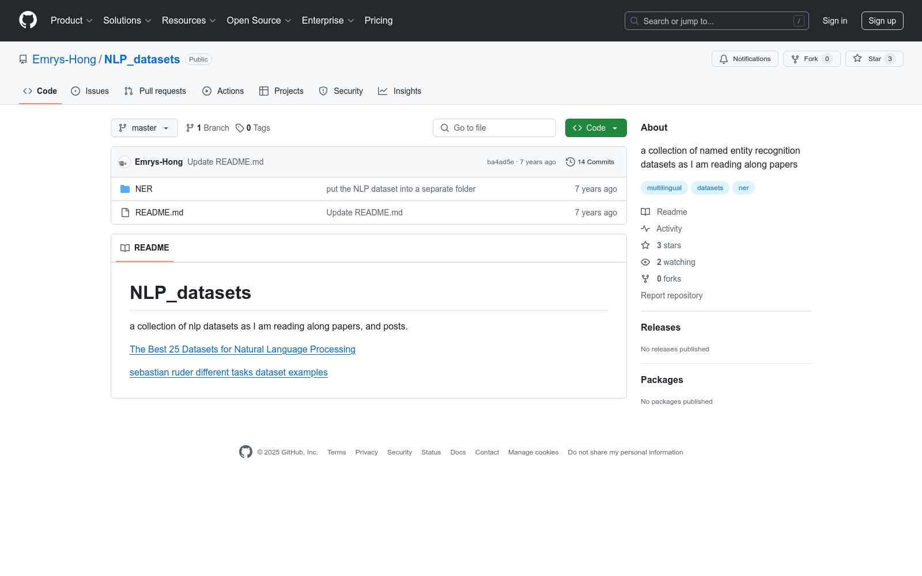Open the footer Docs link
This screenshot has width=922, height=576.
tap(458, 452)
